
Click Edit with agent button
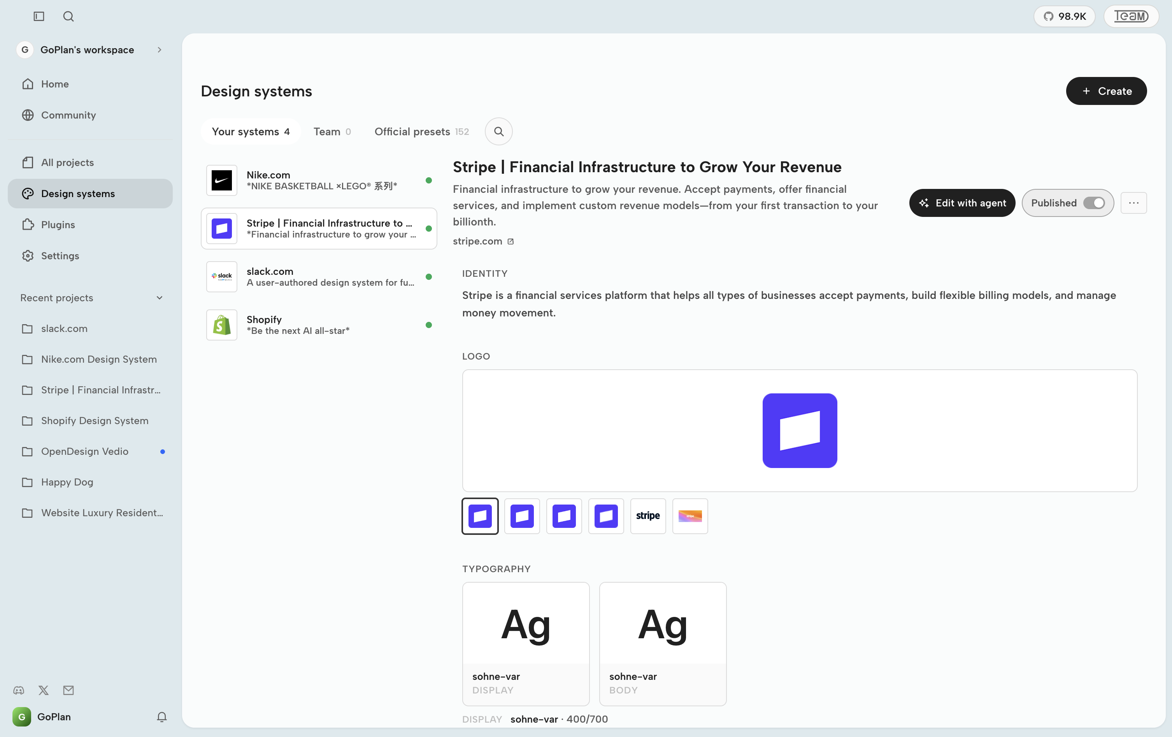point(962,203)
